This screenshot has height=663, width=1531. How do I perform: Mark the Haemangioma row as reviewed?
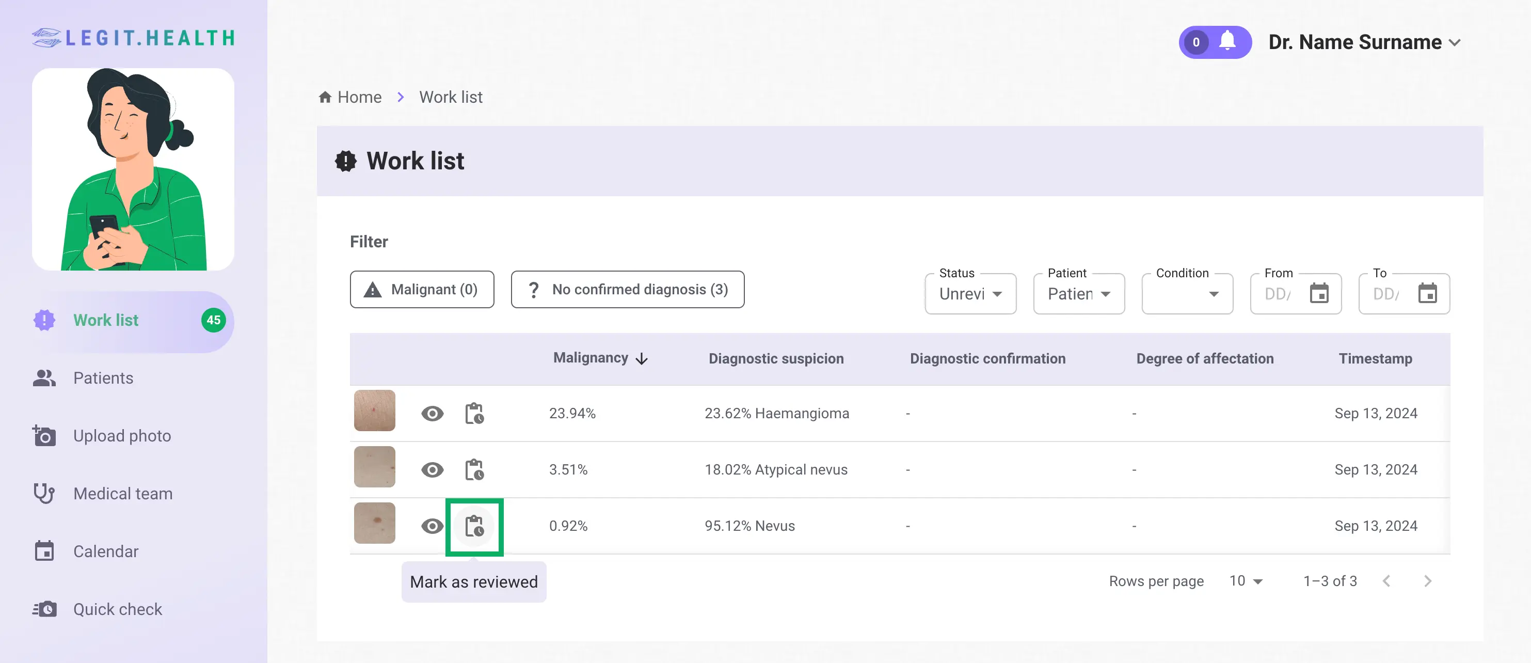[474, 413]
